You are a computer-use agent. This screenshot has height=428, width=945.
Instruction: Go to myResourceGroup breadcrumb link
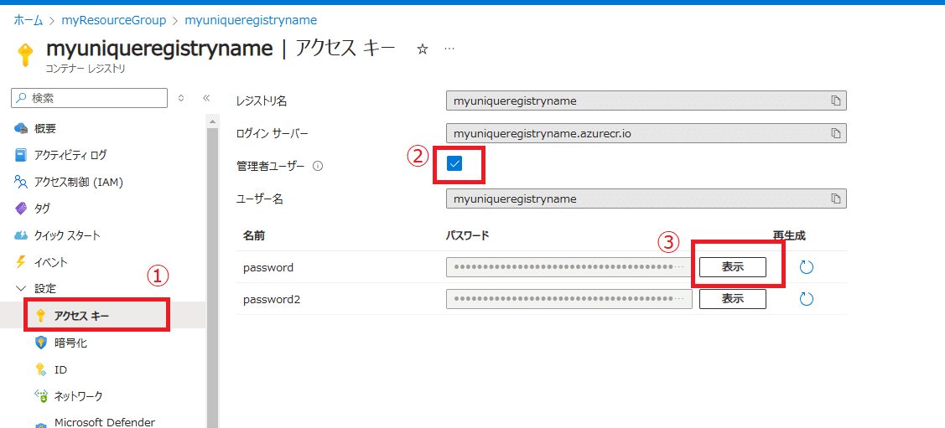click(x=114, y=20)
